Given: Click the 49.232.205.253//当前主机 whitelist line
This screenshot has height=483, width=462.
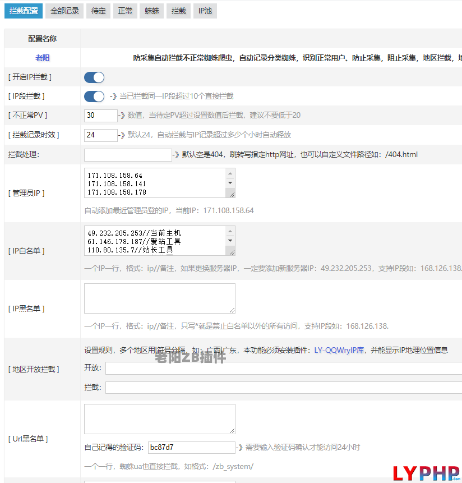Looking at the screenshot, I should pyautogui.click(x=134, y=233).
